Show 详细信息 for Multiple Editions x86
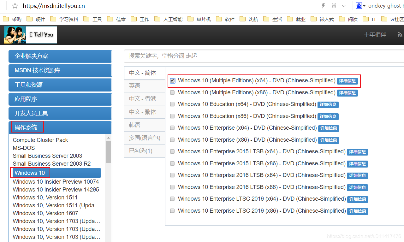Viewport: 404px width, 242px height. [x=348, y=93]
